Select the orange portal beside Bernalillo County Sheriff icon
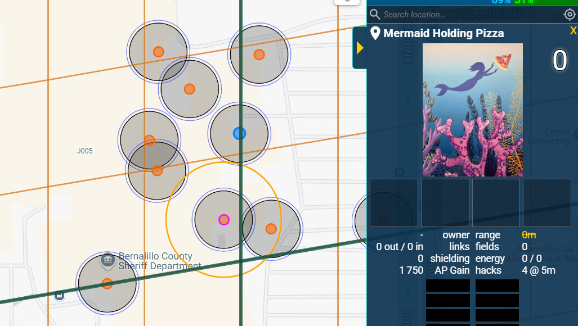The image size is (578, 326). tap(107, 284)
